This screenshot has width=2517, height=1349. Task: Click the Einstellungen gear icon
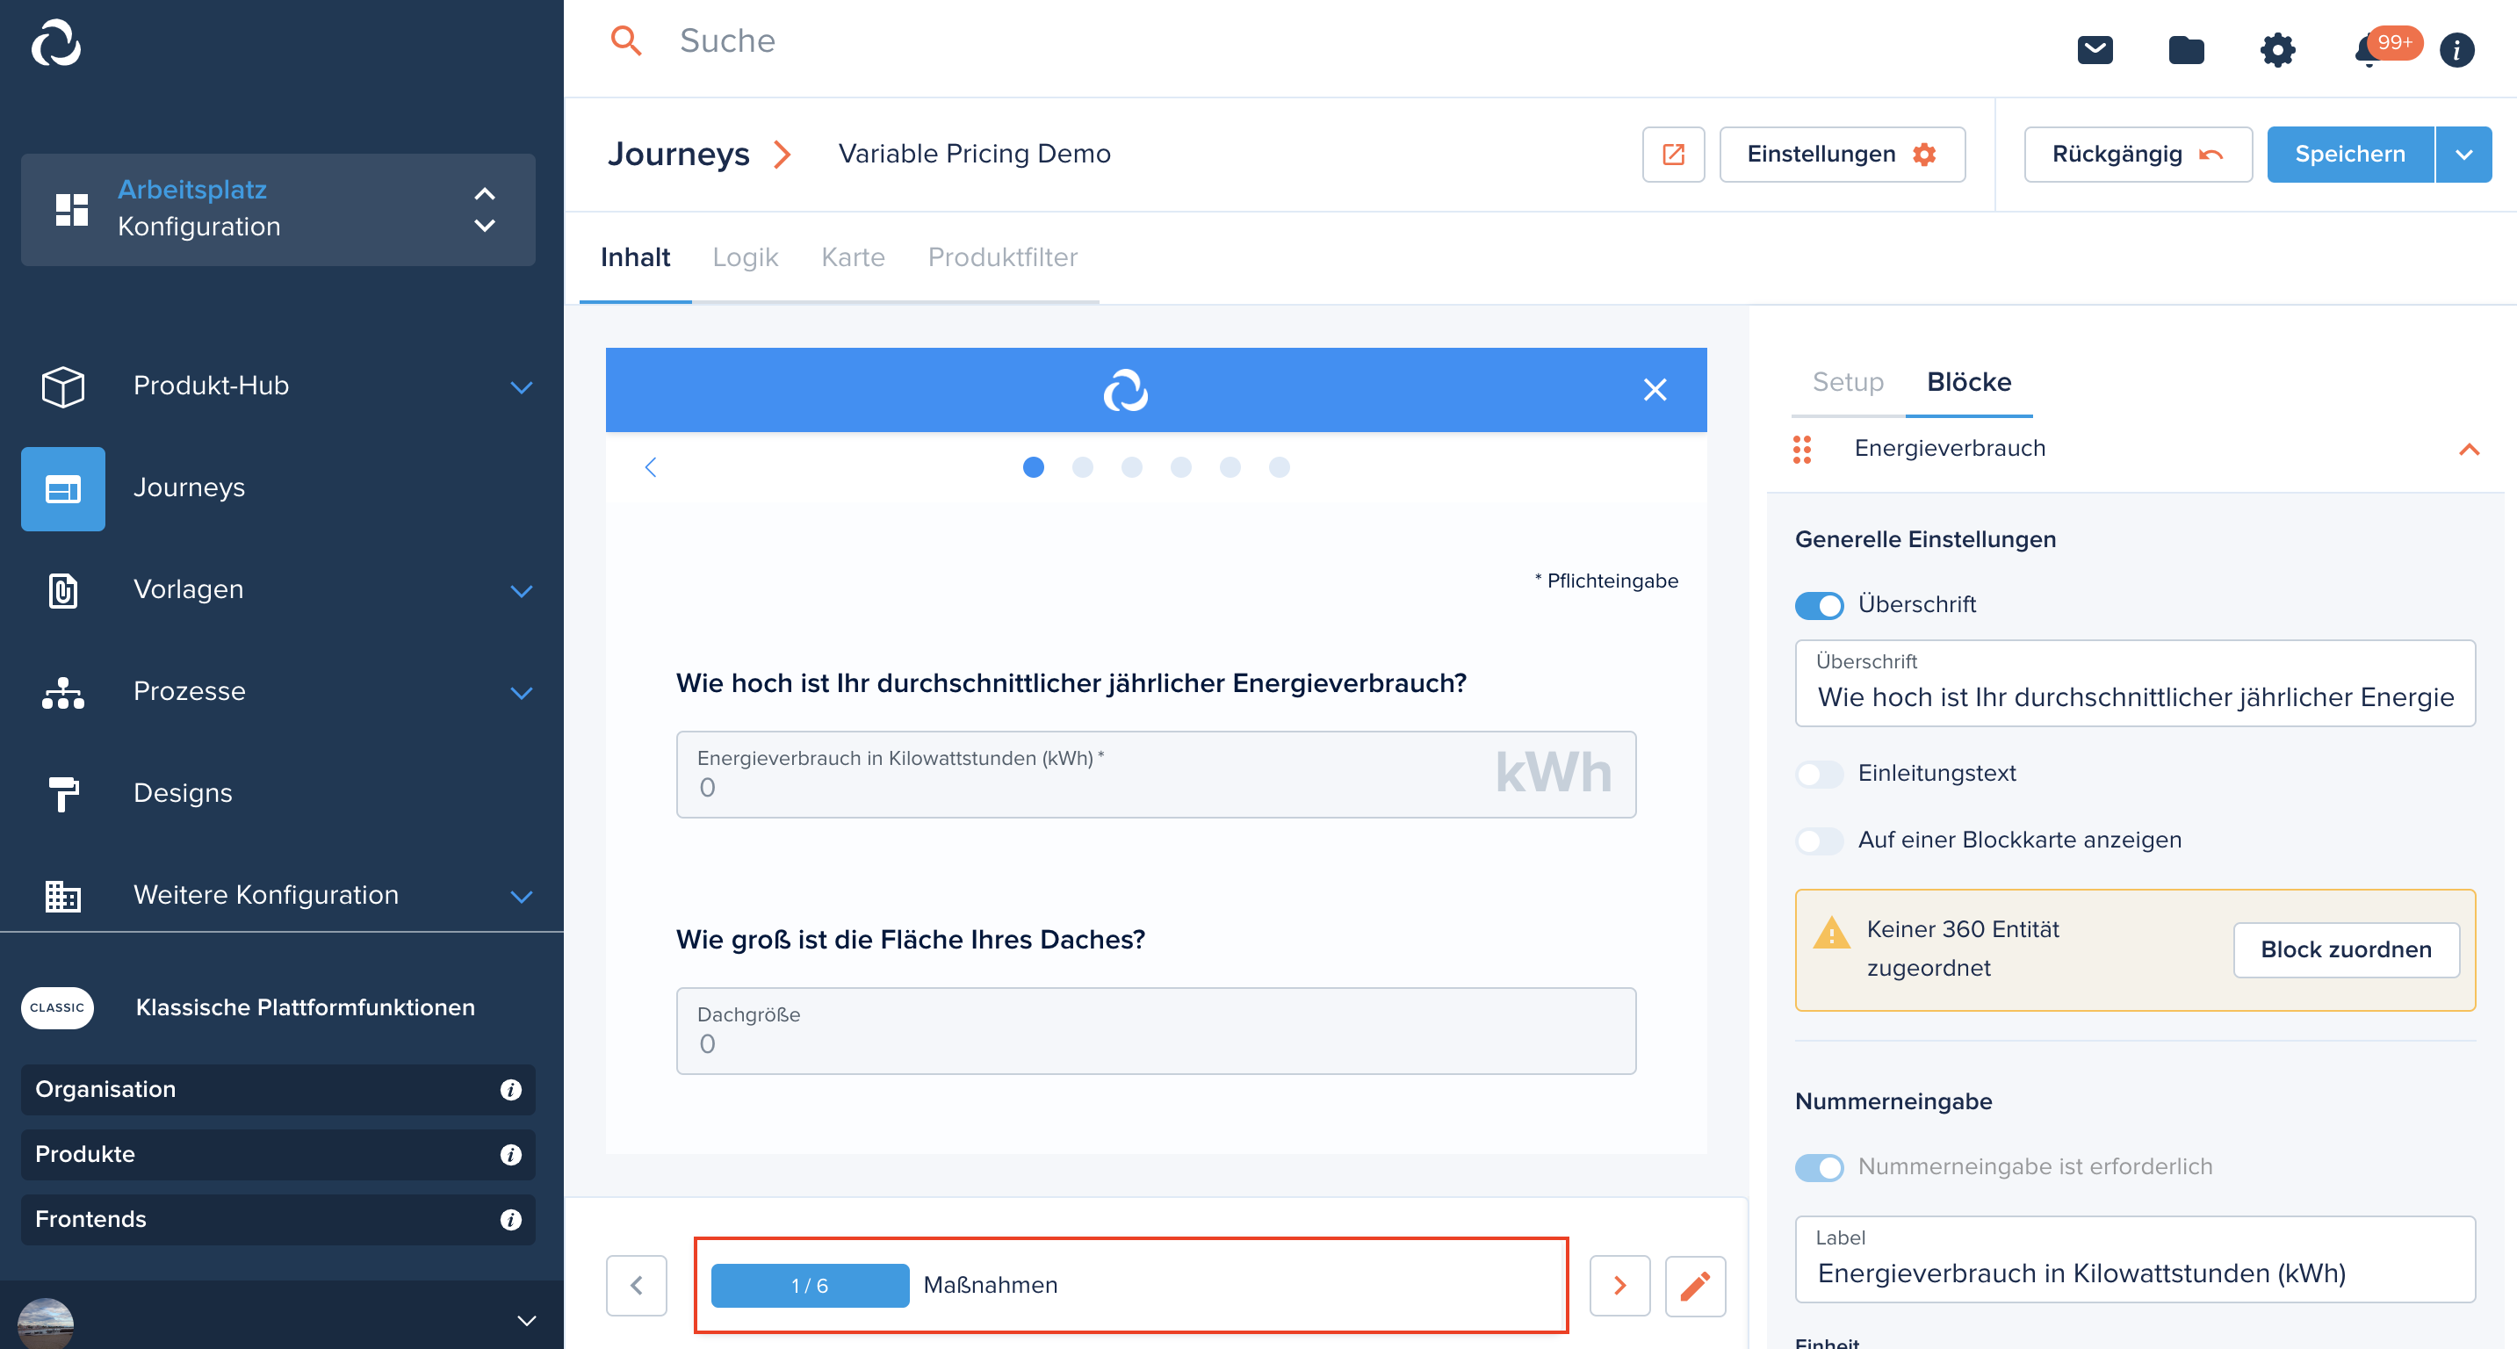pyautogui.click(x=1924, y=153)
